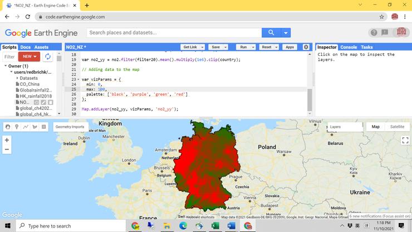Switch map to Satellite view
Viewport: 412px width, 232px height.
point(397,127)
